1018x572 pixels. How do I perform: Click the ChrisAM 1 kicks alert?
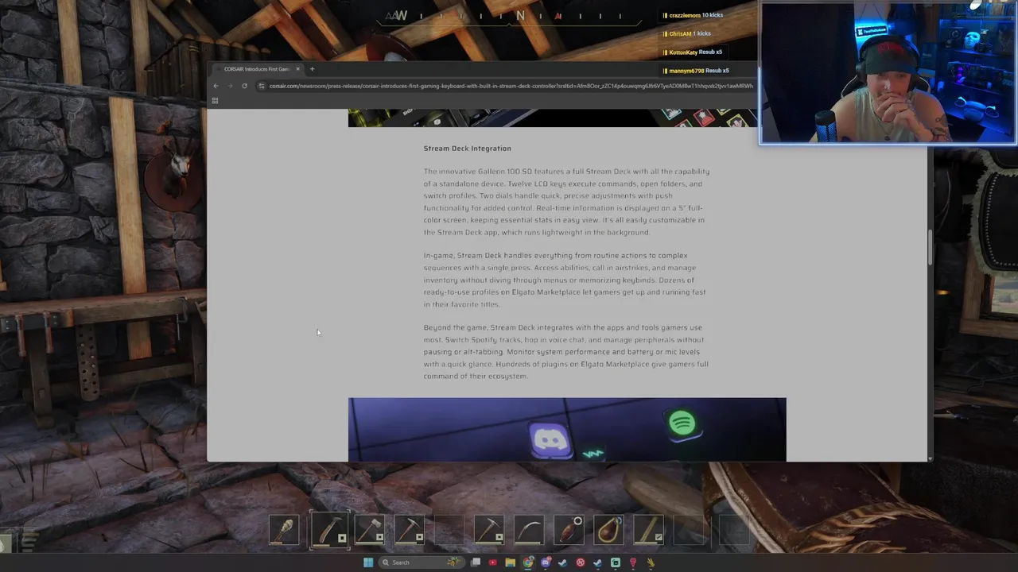[687, 34]
